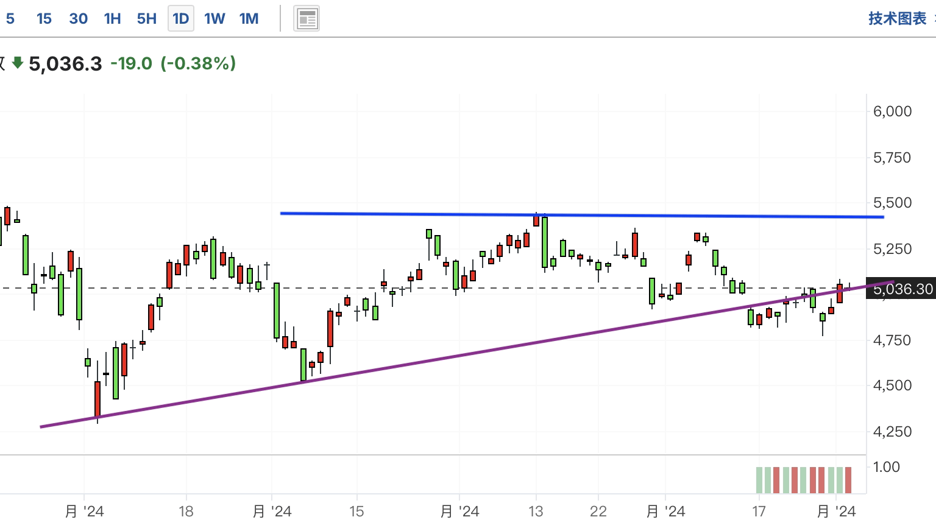Screen dimensions: 936x531
Task: Click the 5,250 price axis label
Action: [892, 249]
